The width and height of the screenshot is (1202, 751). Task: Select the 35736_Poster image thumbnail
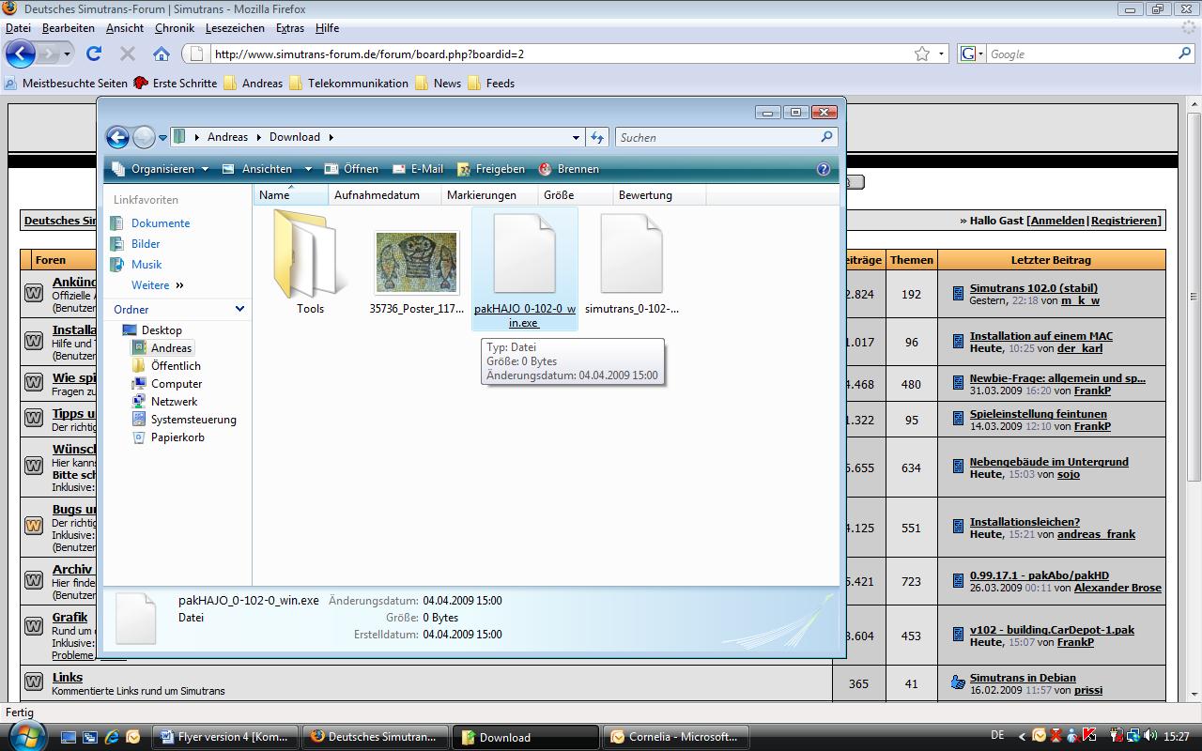(x=416, y=264)
